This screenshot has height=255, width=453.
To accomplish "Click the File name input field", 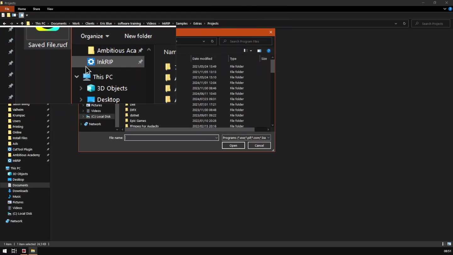I will [170, 138].
